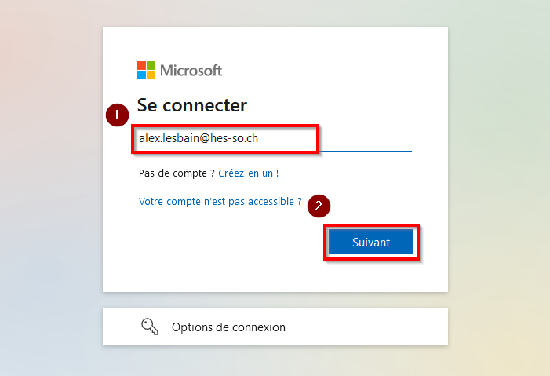Click the red square of the Microsoft logo

141,65
